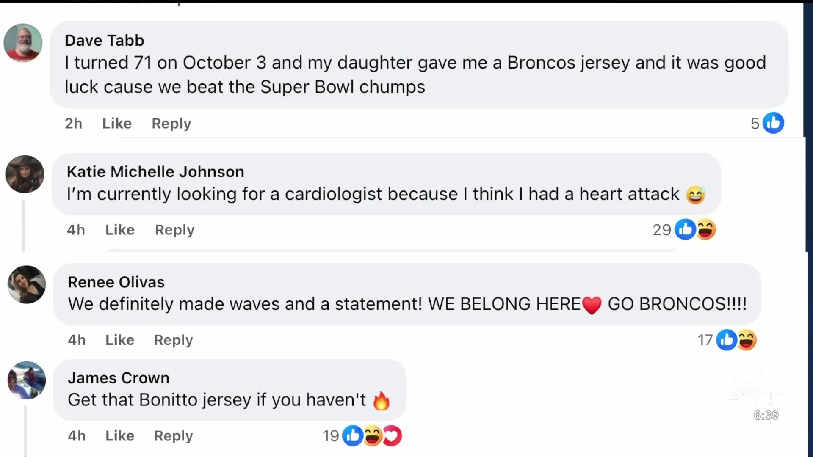The width and height of the screenshot is (813, 457).
Task: Click the laughing reaction on James Crown's comment
Action: [373, 436]
